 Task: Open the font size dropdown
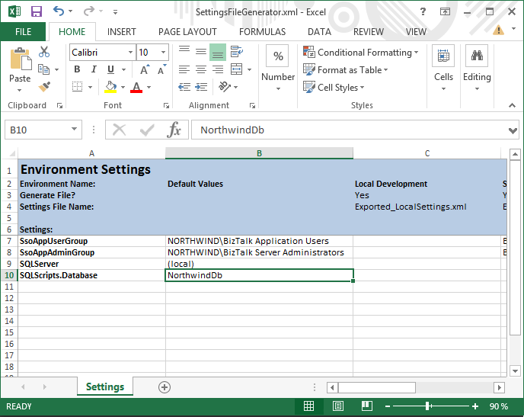coord(164,52)
